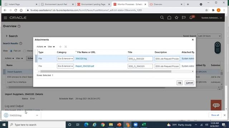Click the Oracle search magnifier icon
229x128 pixels.
point(162,17)
